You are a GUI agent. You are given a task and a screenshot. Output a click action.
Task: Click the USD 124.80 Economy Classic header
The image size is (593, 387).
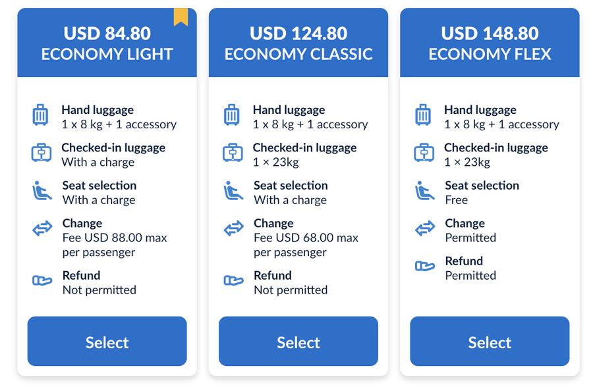click(298, 43)
